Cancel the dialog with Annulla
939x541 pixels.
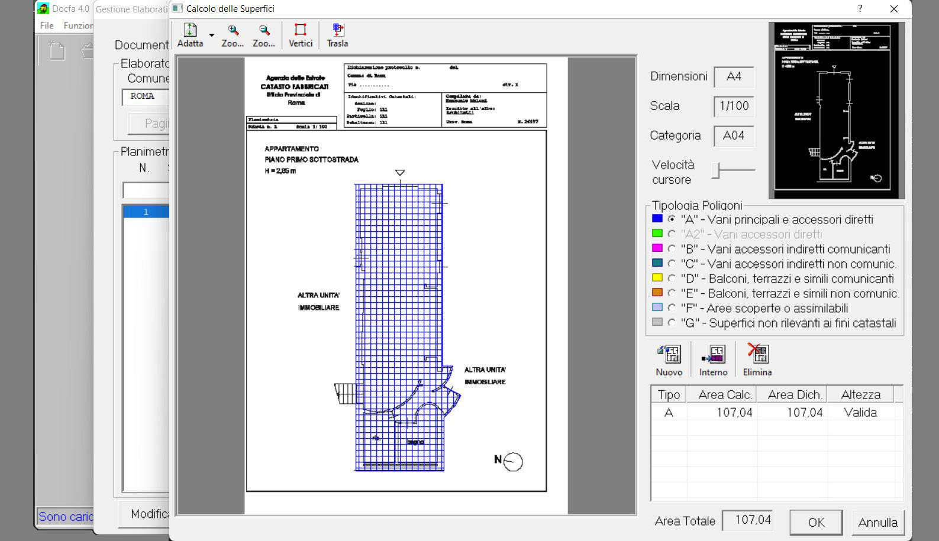tap(877, 522)
